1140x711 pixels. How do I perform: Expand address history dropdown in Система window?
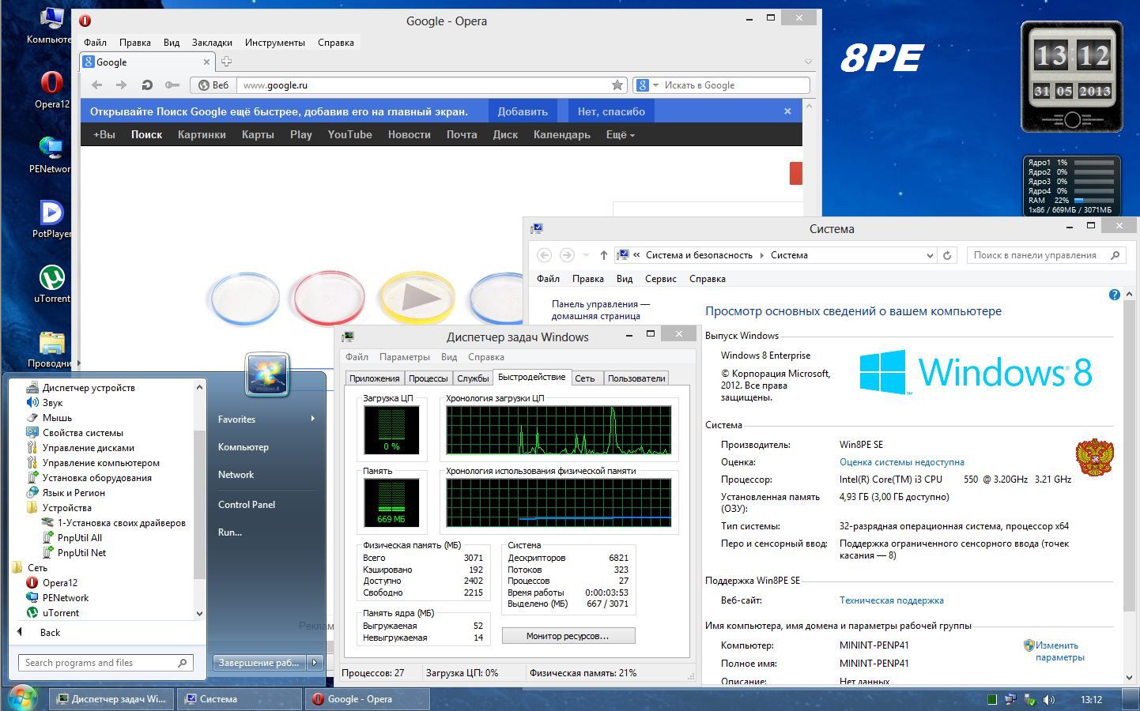tap(930, 255)
